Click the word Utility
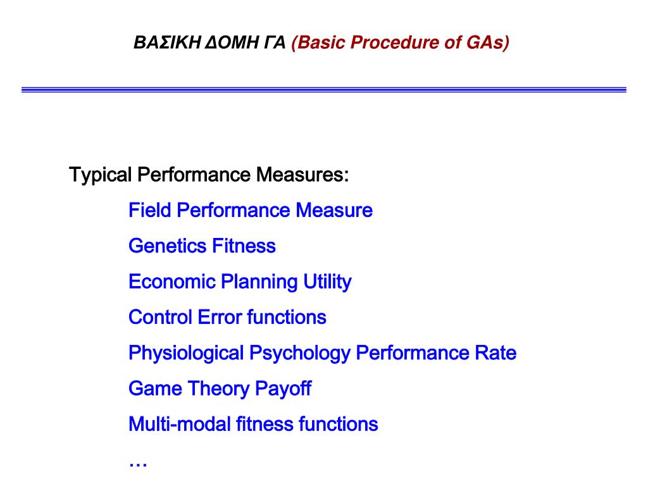Image resolution: width=648 pixels, height=486 pixels. (x=327, y=282)
